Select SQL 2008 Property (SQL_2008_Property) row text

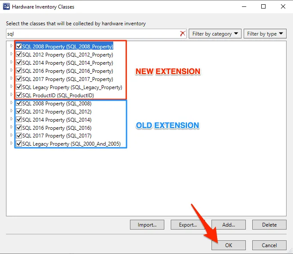point(67,46)
